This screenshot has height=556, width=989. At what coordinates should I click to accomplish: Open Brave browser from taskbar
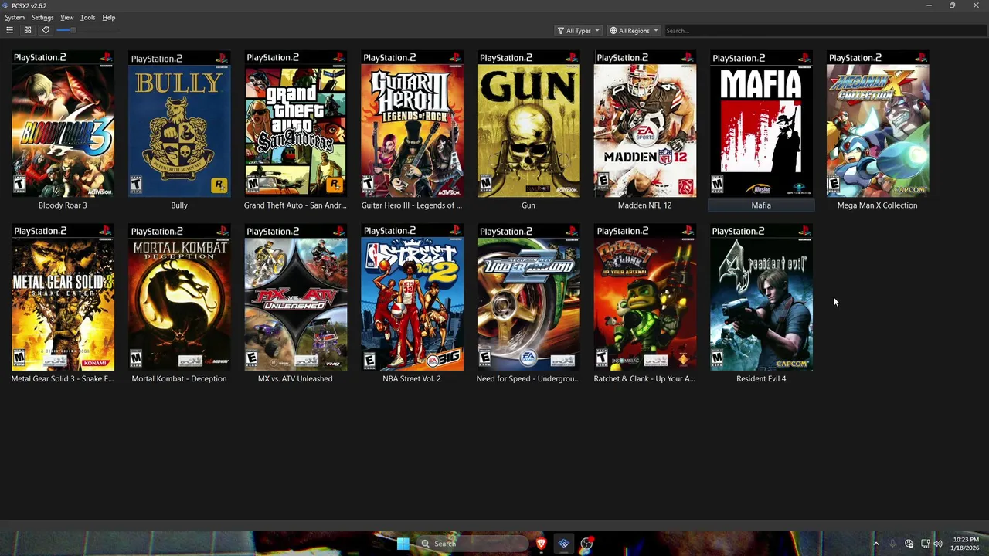(541, 544)
